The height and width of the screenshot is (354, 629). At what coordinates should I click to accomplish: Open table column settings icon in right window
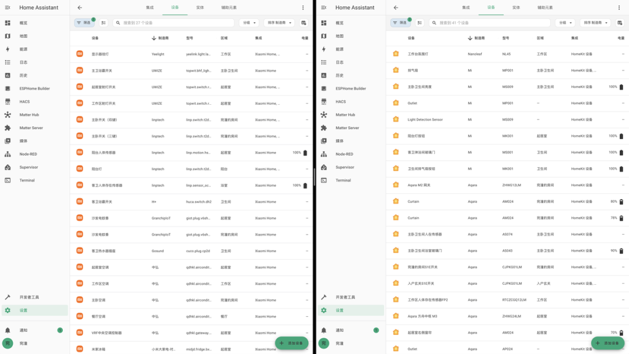pyautogui.click(x=620, y=23)
